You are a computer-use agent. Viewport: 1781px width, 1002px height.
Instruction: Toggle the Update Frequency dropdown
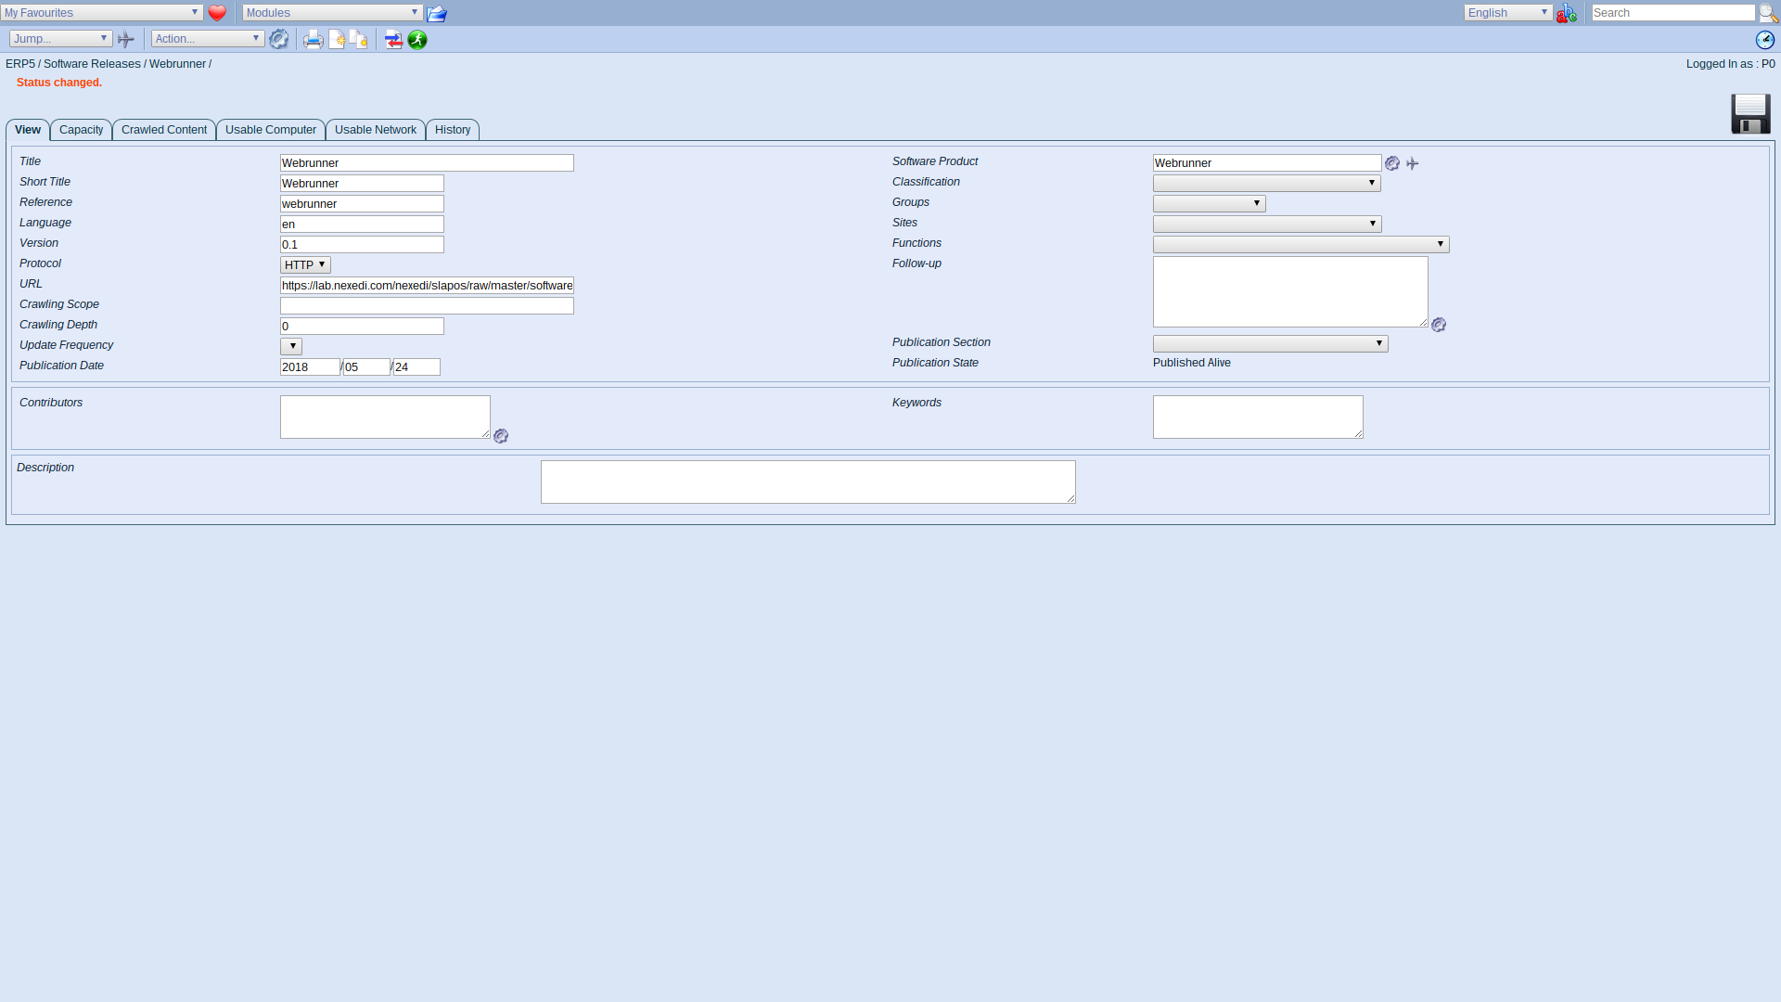coord(291,346)
